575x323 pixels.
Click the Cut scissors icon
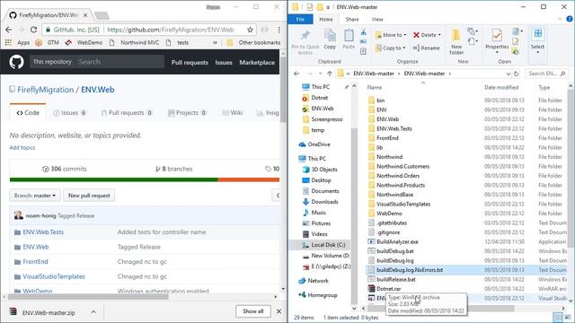[x=363, y=32]
